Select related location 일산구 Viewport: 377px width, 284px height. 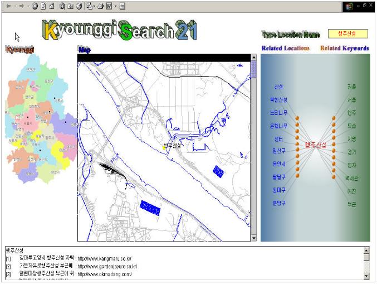click(279, 151)
